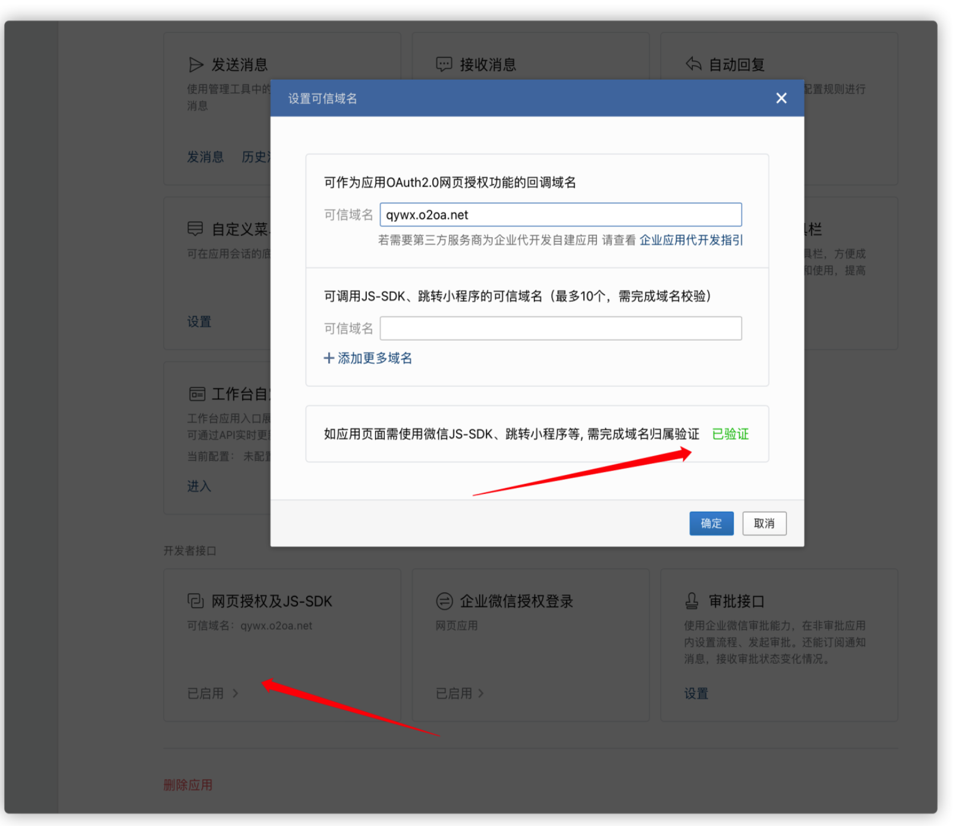Click the plus icon before 添加更多域名
962x826 pixels.
click(329, 358)
